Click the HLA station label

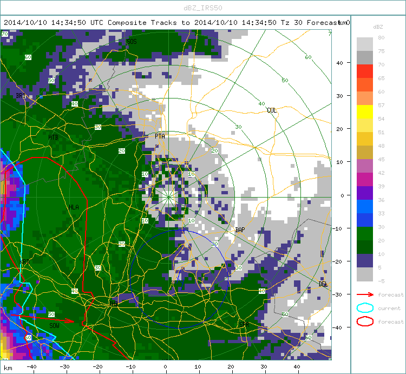[74, 207]
